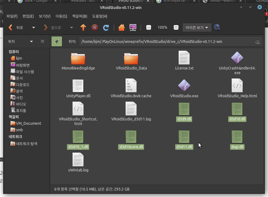Select the MonoBleedingEdge folder icon
The height and width of the screenshot is (197, 268).
click(78, 59)
